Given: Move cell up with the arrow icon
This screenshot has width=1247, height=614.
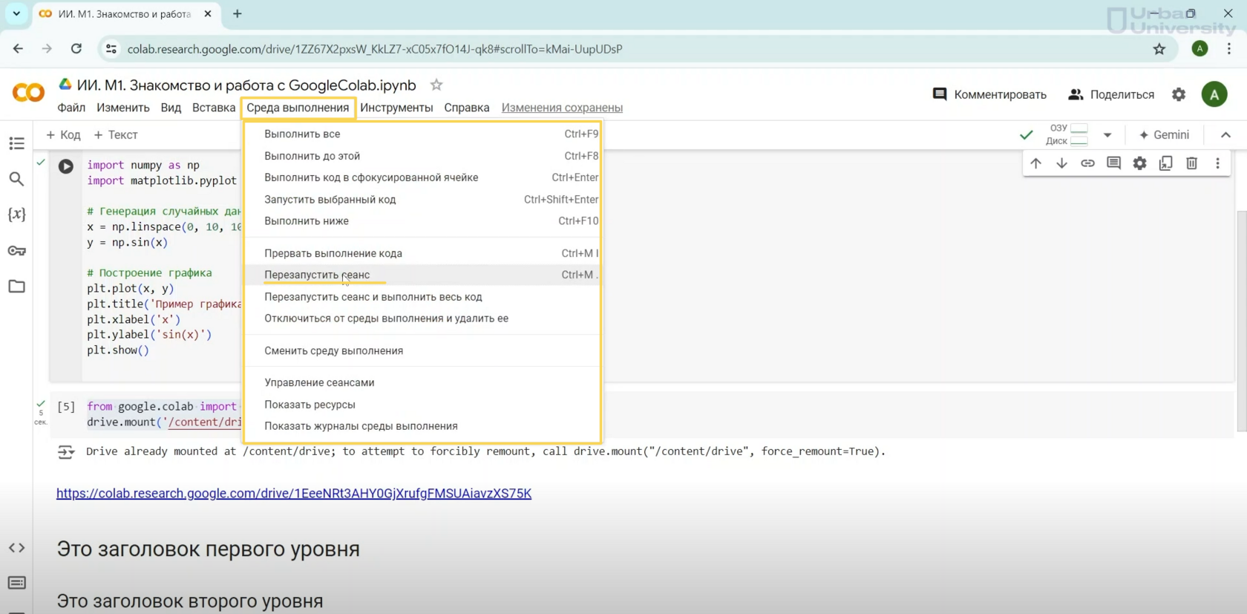Looking at the screenshot, I should coord(1035,163).
